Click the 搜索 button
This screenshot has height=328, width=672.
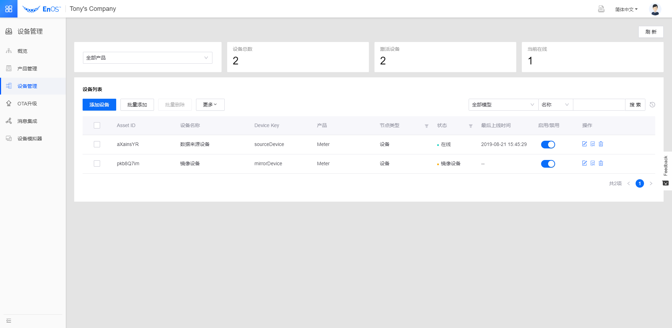[x=635, y=105]
